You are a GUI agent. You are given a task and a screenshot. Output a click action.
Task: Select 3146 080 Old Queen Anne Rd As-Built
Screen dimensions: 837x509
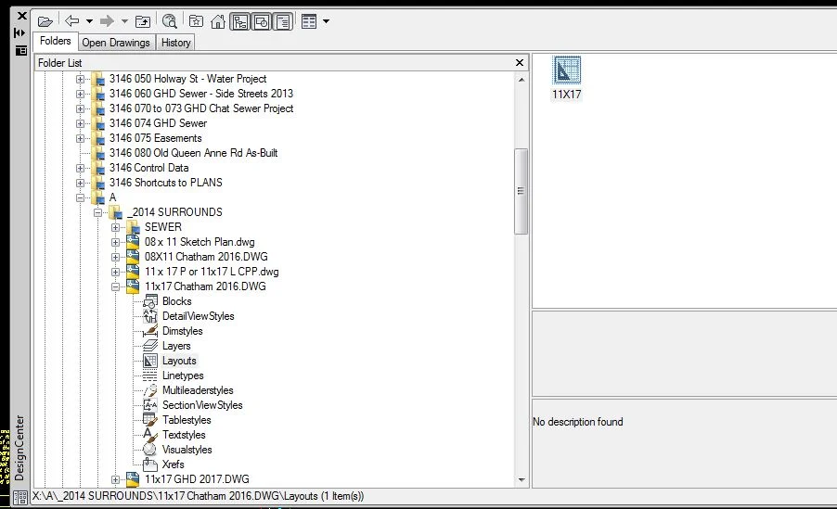[193, 153]
